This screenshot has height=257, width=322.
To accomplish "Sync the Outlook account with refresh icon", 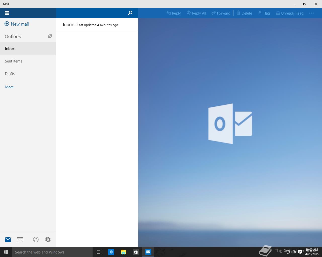I will (x=50, y=36).
